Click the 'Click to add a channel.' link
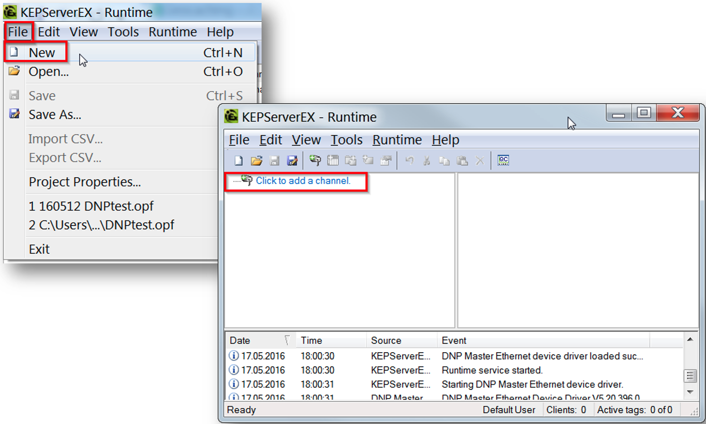This screenshot has width=706, height=424. click(303, 181)
